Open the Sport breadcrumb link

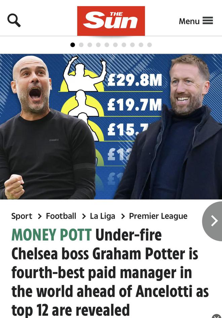coord(22,216)
